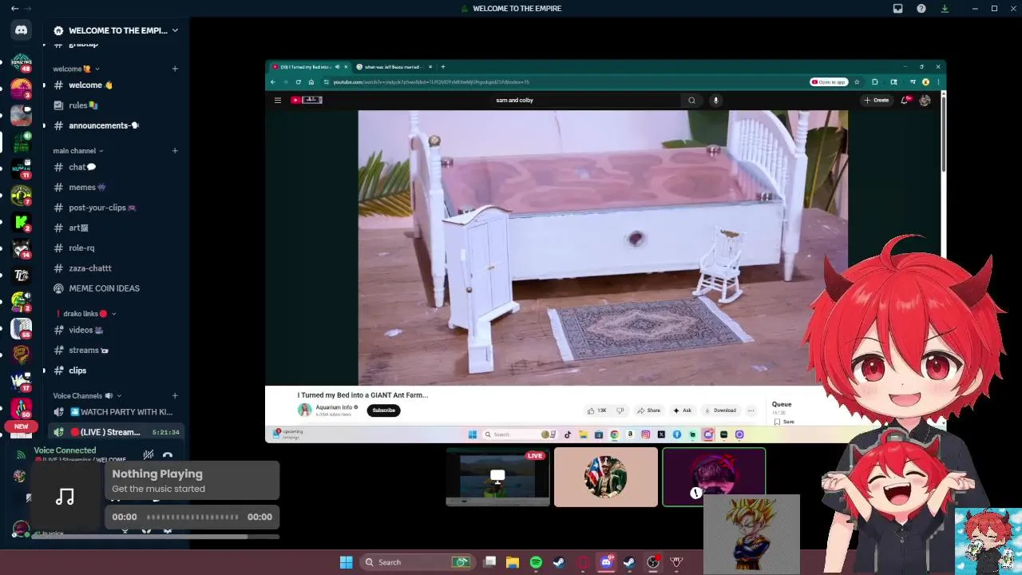Viewport: 1022px width, 575px height.
Task: Click the music widget progress bar at 00:00
Action: [x=192, y=517]
